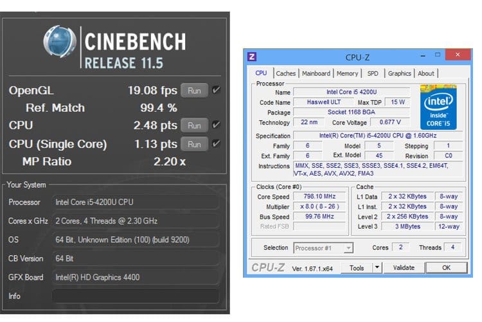This screenshot has width=482, height=322.
Task: Toggle the CPU Single Core checkbox
Action: tap(217, 143)
